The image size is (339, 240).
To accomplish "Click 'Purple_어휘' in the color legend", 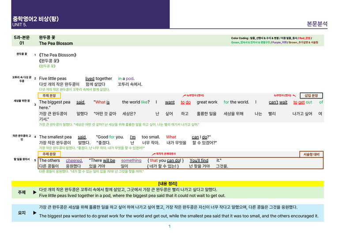I will coord(279,42).
